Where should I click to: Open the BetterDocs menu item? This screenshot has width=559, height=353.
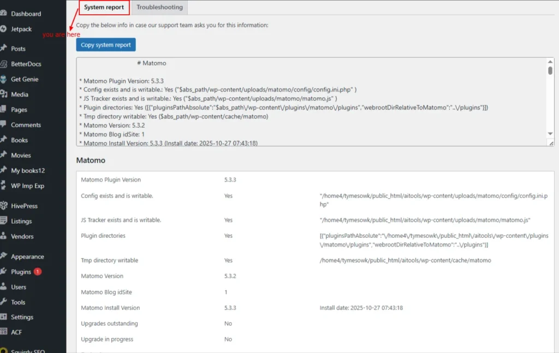26,64
